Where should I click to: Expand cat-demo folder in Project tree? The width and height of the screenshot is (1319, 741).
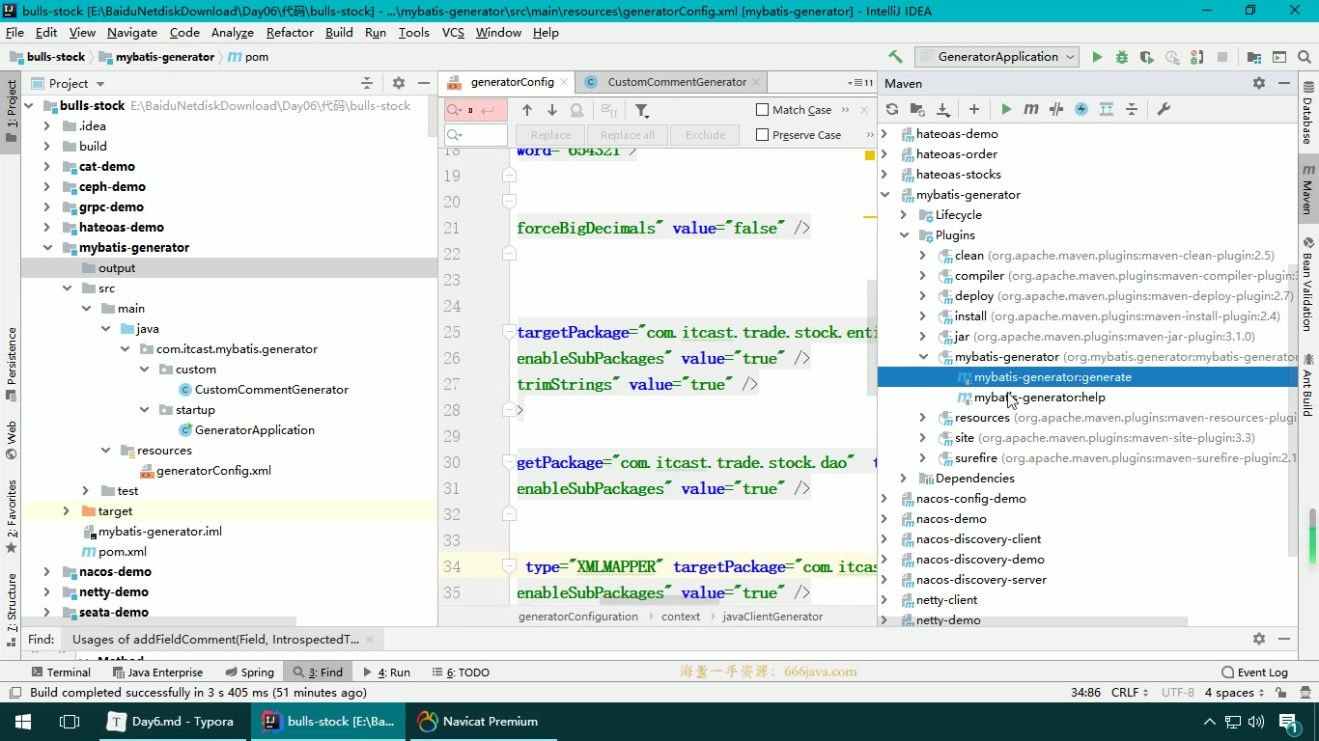point(47,167)
